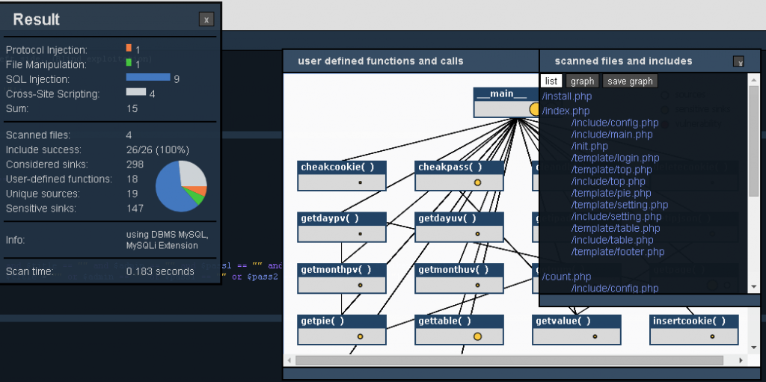Viewport: 766px width, 382px height.
Task: Click the function graph horizontal scrollbar
Action: click(509, 360)
